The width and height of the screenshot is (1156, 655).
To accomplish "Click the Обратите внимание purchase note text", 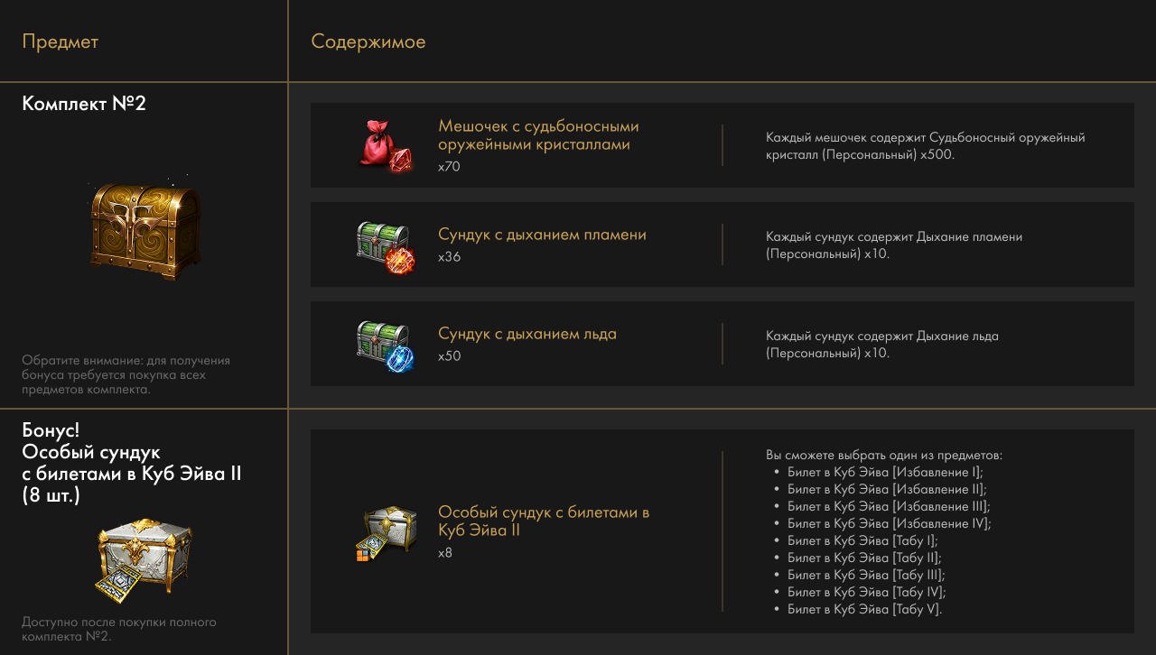I will tap(126, 374).
